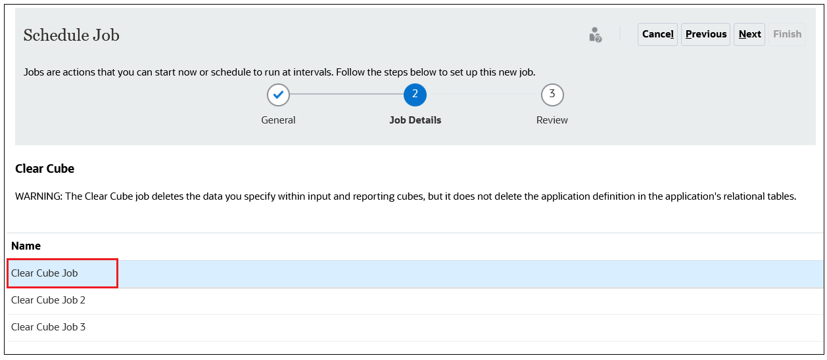Click the step 2 numbered circle

(x=415, y=95)
